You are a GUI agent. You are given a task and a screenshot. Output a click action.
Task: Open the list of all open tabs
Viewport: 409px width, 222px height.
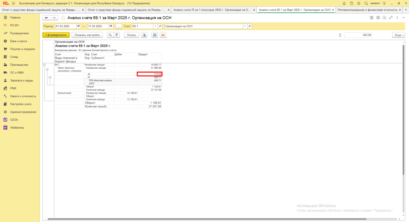406,10
